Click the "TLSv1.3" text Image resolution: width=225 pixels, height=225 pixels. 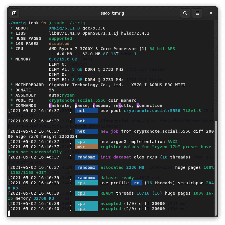(192, 111)
